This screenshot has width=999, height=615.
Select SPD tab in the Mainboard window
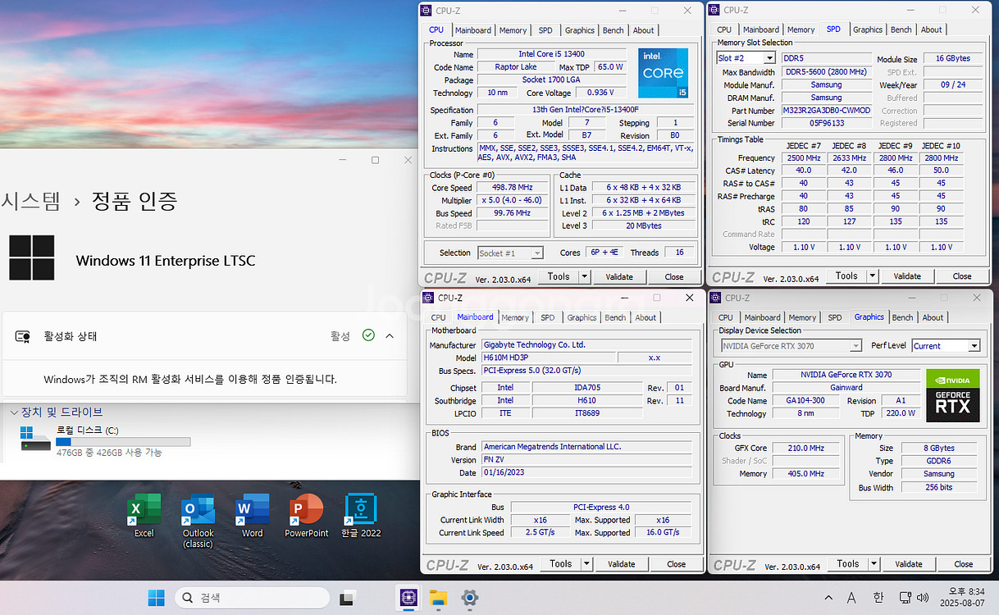(547, 317)
